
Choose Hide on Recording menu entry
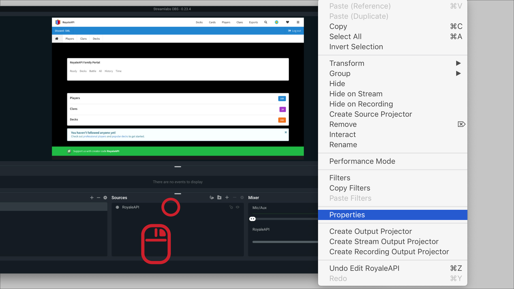coord(393,104)
